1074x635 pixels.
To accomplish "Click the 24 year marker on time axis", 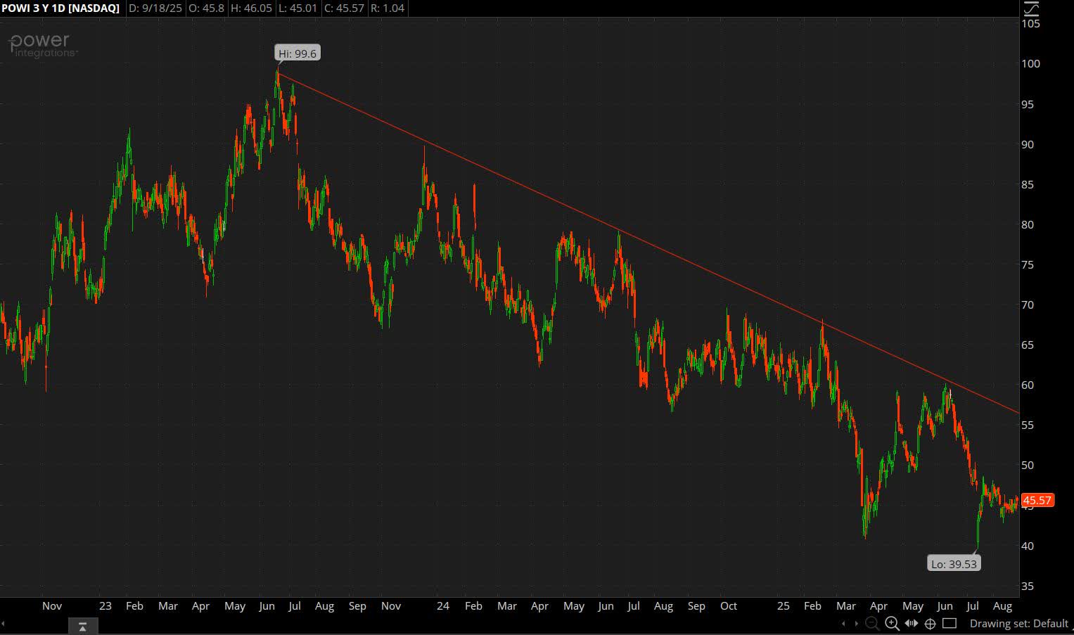I will click(x=442, y=606).
